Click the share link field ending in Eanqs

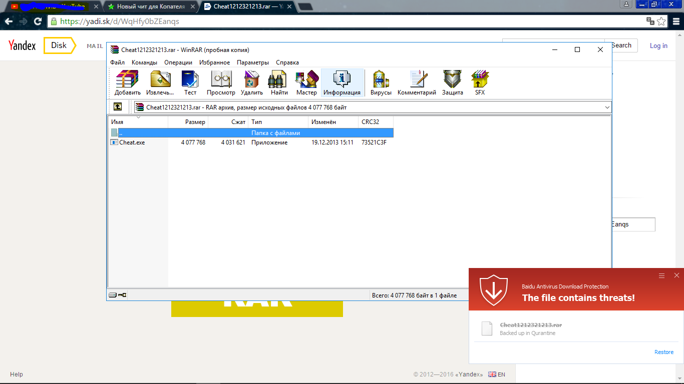pos(633,224)
